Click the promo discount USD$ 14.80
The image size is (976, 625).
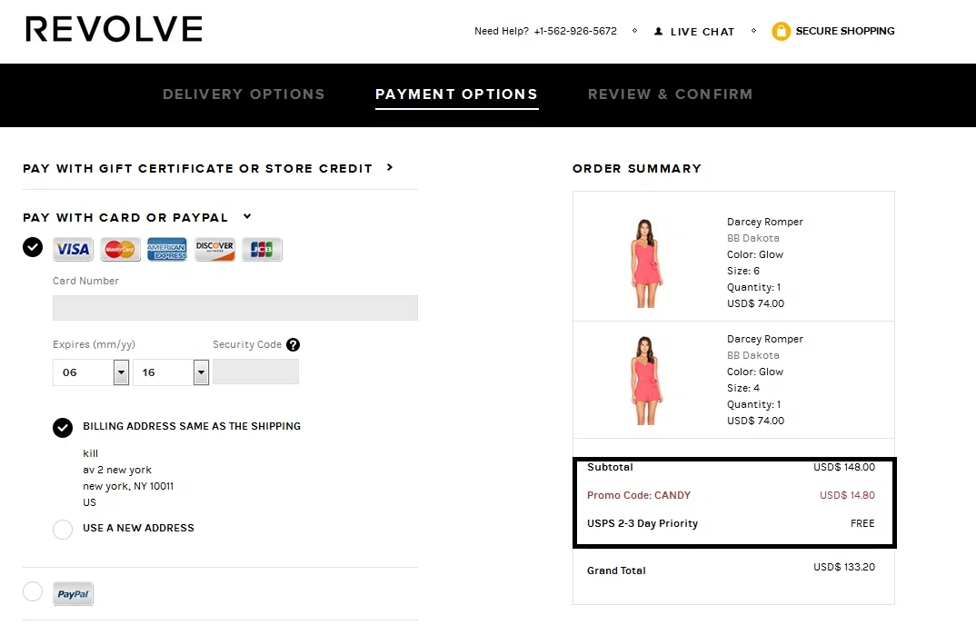(847, 495)
